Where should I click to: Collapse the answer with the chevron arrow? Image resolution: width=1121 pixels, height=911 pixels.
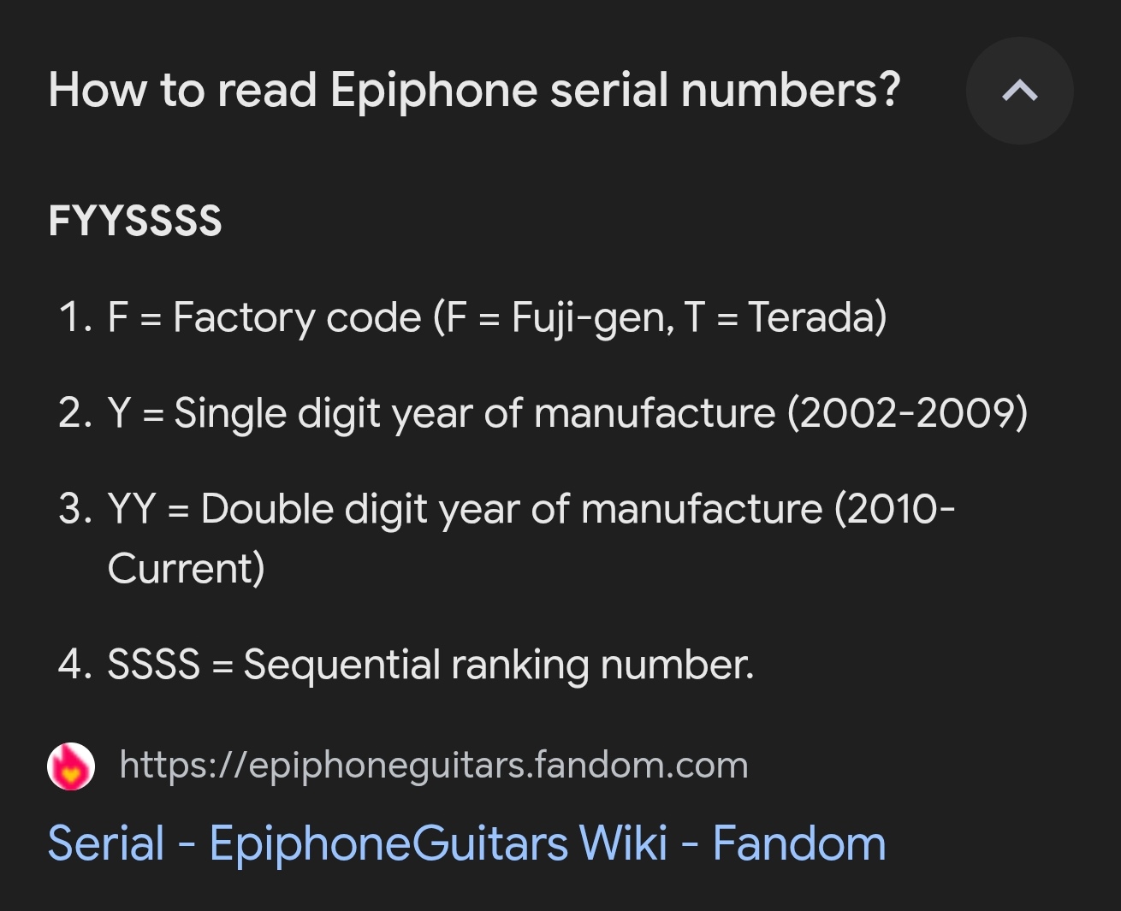point(1019,91)
